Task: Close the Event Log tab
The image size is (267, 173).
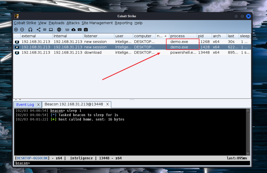Action: coord(38,105)
